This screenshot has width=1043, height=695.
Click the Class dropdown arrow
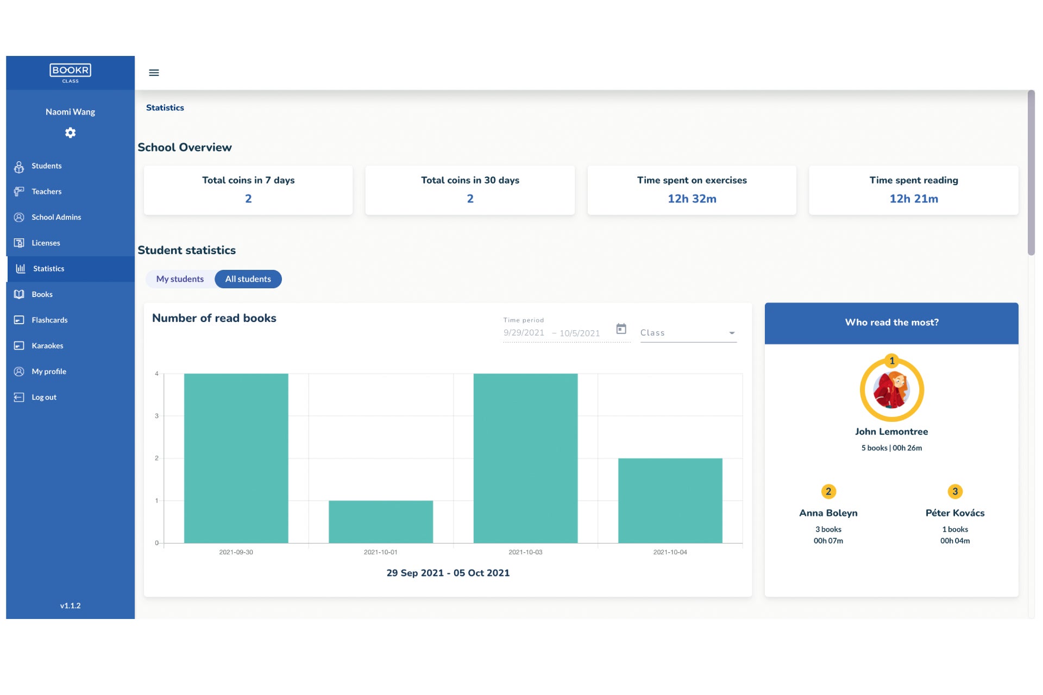coord(732,333)
